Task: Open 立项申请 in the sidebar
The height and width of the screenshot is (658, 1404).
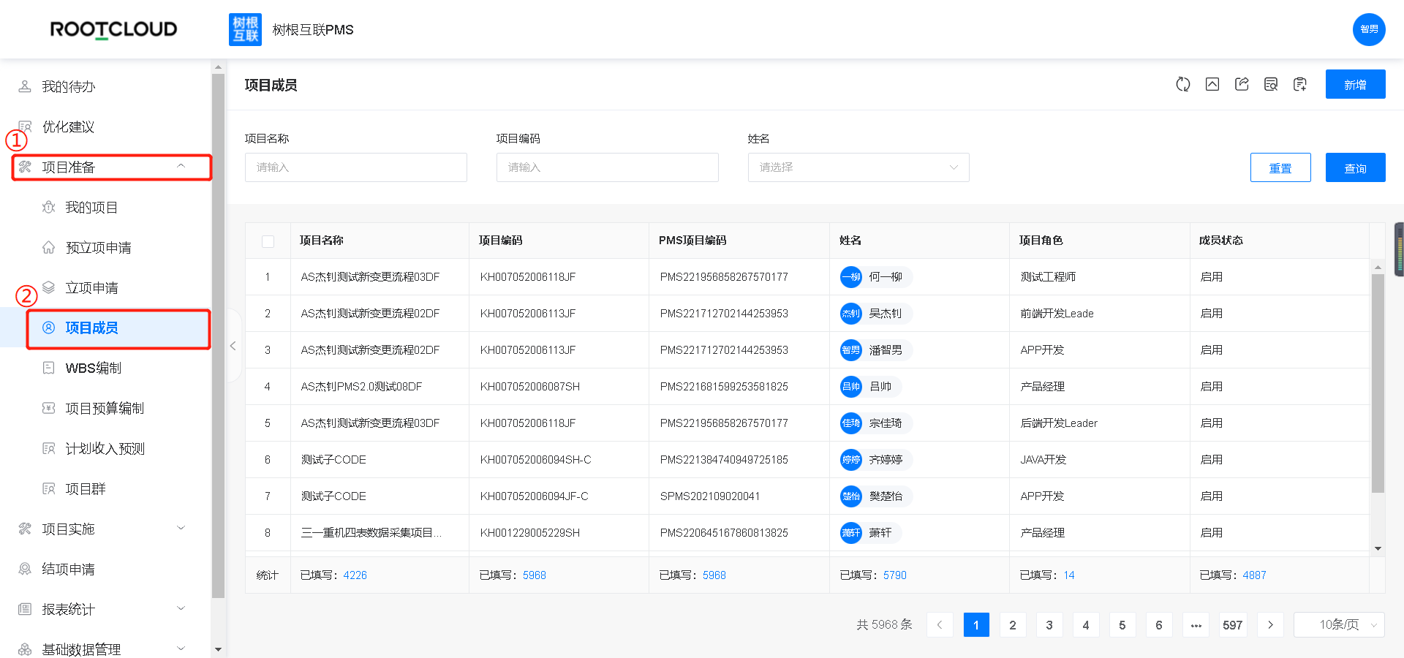Action: (91, 288)
